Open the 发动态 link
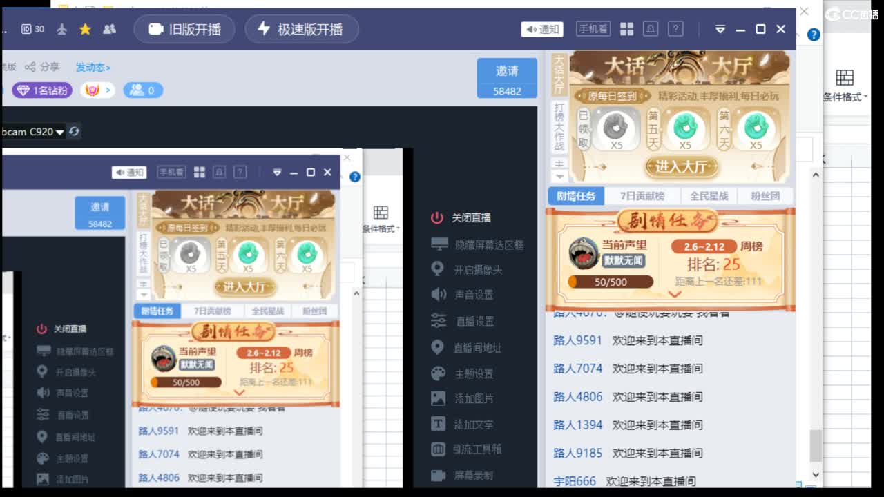This screenshot has width=884, height=497. [x=93, y=67]
